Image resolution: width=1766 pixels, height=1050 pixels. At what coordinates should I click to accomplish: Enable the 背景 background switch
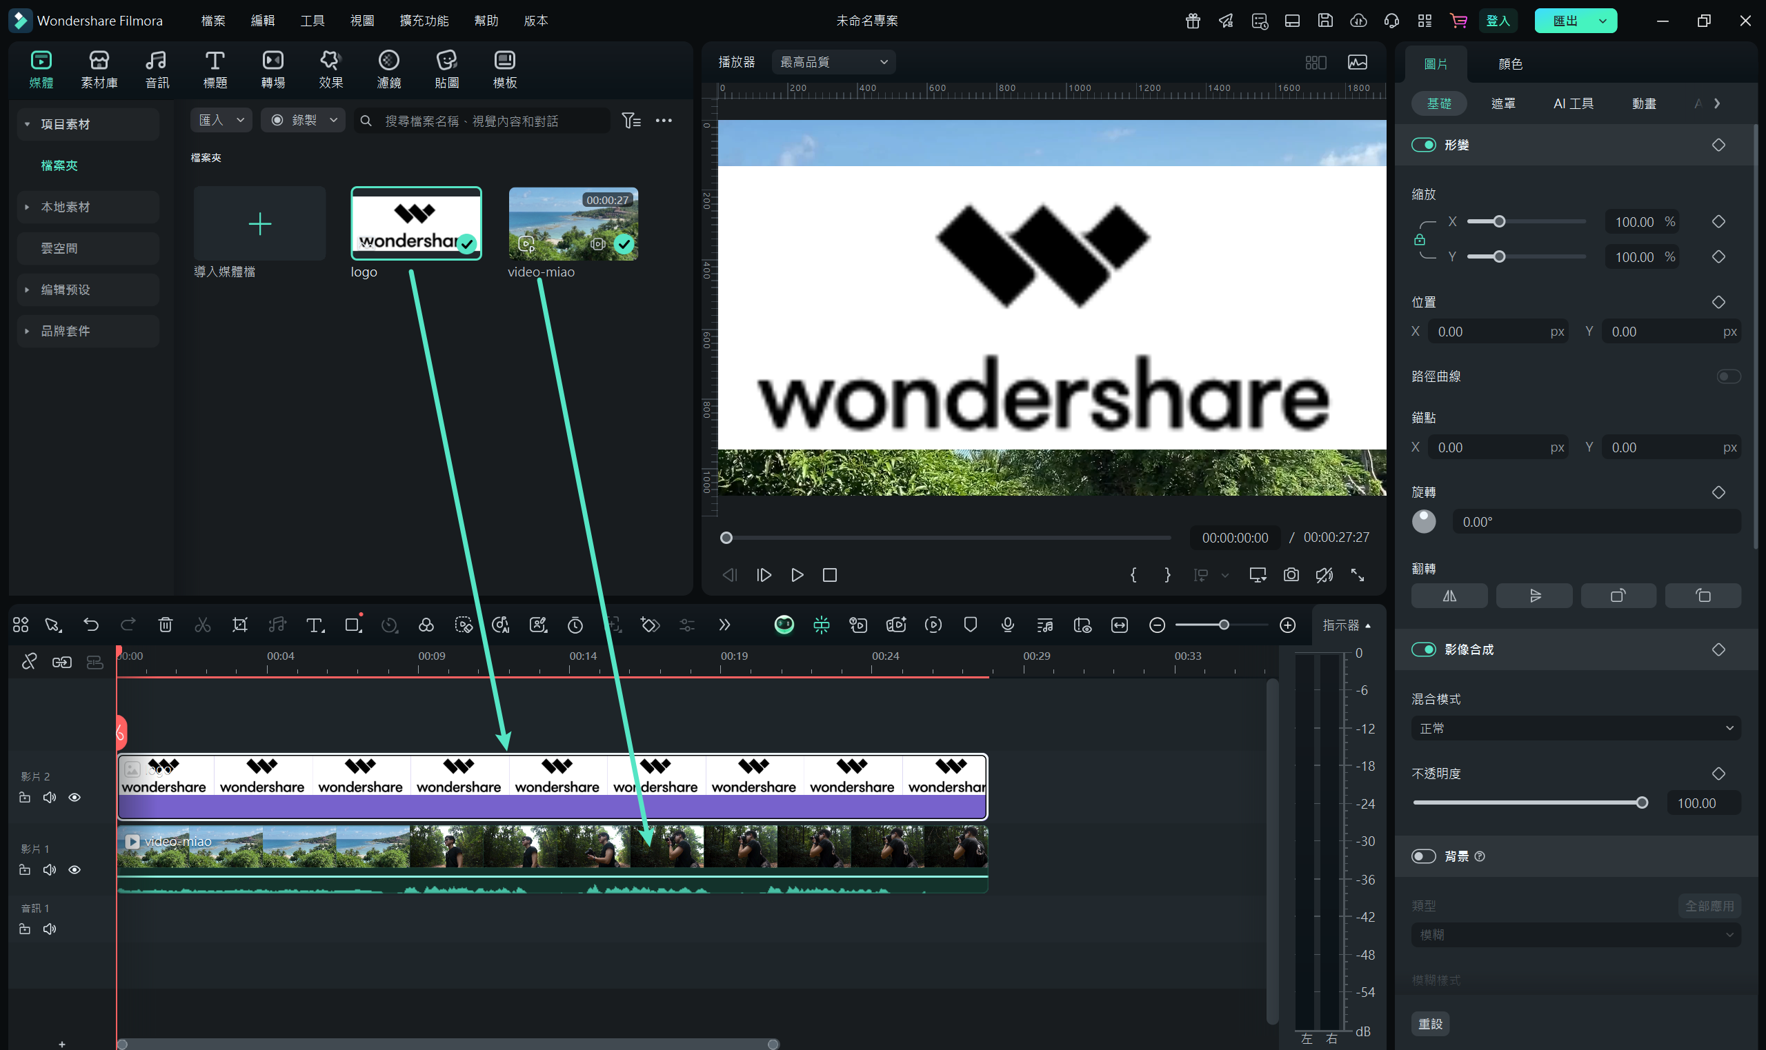coord(1423,856)
